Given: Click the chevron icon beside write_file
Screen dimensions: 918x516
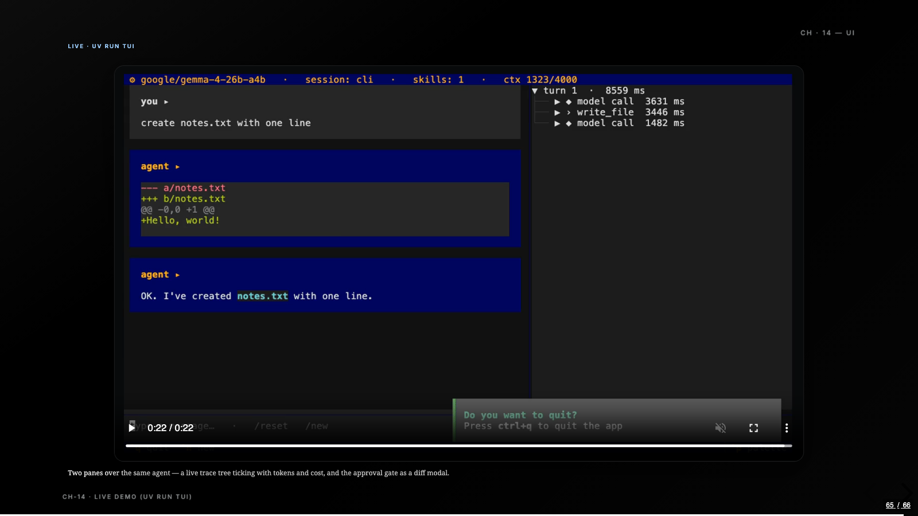Looking at the screenshot, I should tap(569, 112).
